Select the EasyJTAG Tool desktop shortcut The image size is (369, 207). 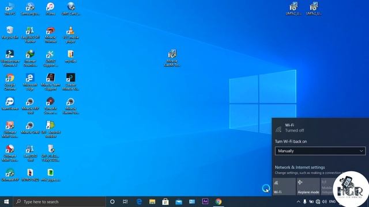tap(30, 154)
